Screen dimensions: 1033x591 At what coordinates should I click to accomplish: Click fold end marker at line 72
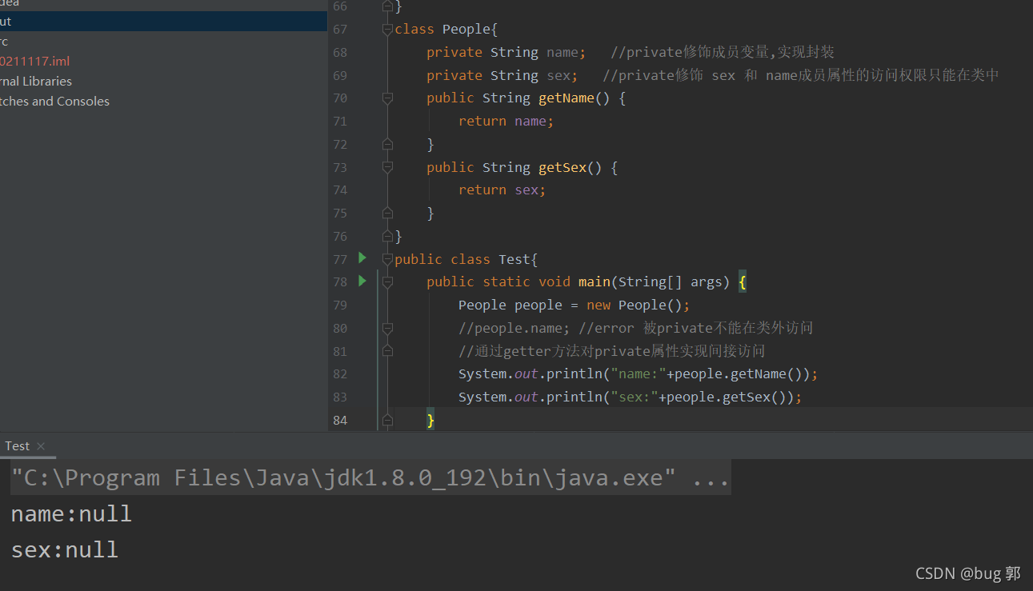point(388,144)
